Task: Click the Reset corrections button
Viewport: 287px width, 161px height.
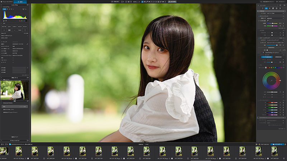Action: (267, 2)
